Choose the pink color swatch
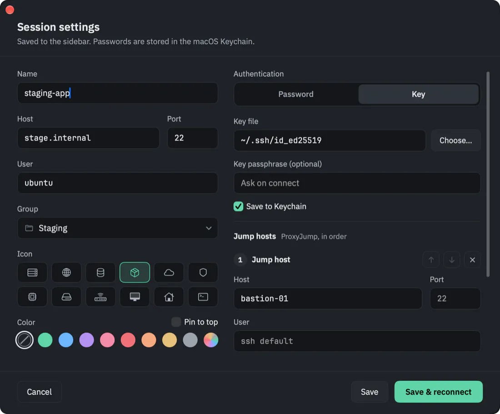The image size is (500, 414). pyautogui.click(x=107, y=340)
